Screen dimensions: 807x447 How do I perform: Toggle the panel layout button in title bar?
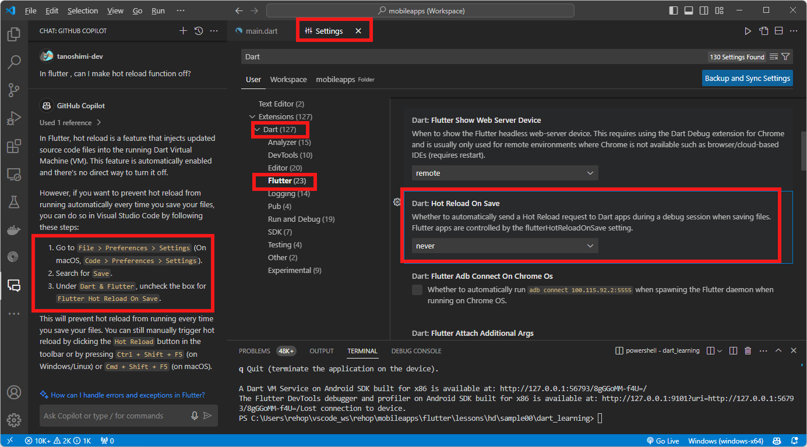point(689,10)
